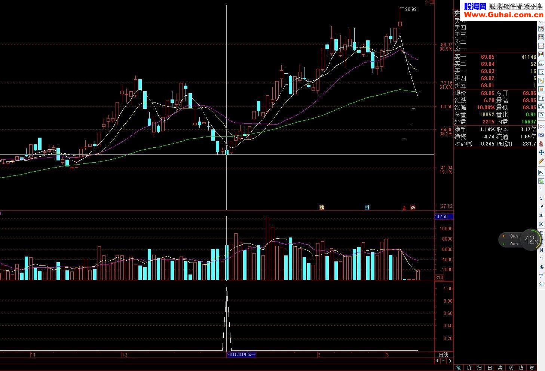
Task: Open the stacked windows report icon
Action: (541, 63)
